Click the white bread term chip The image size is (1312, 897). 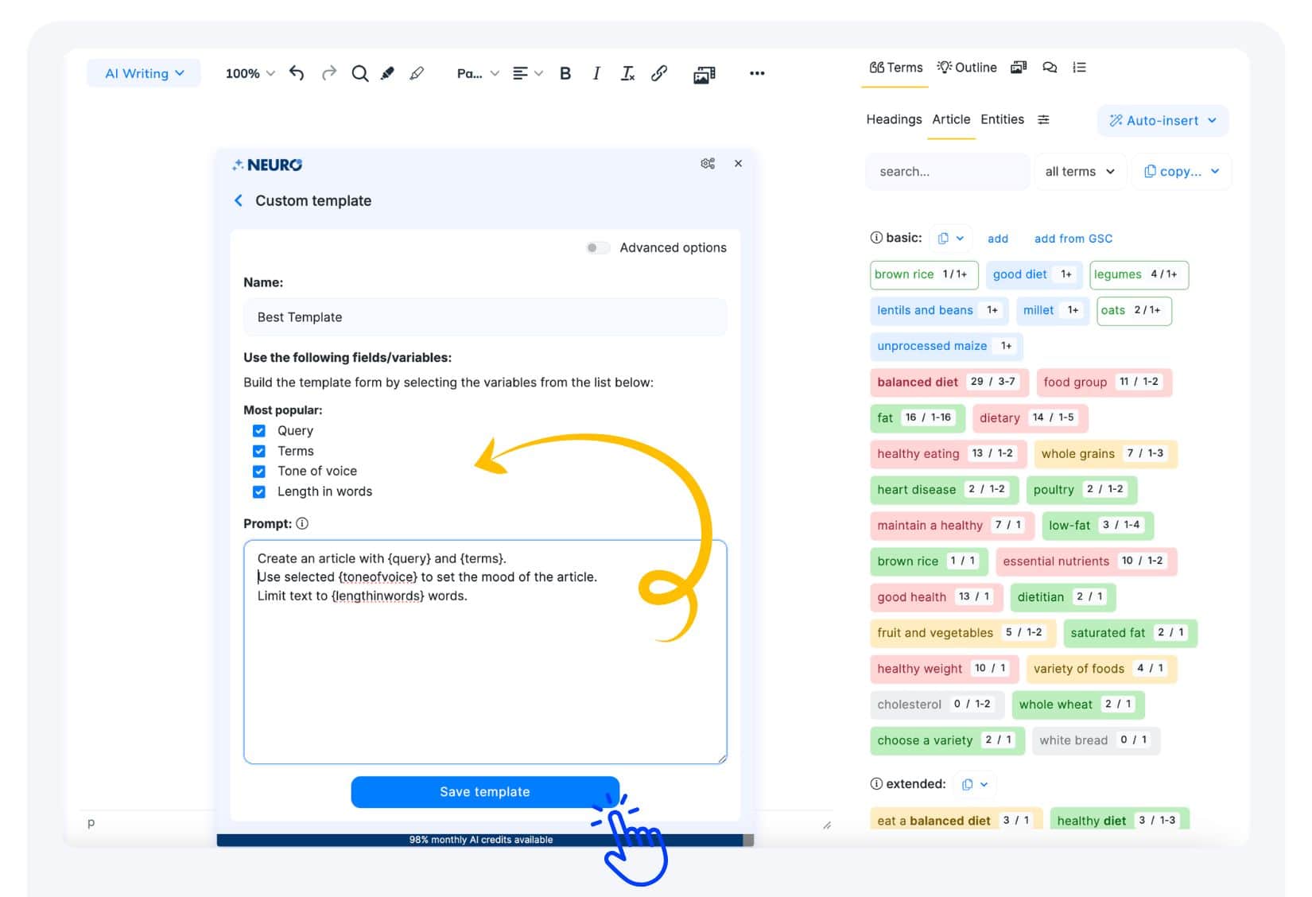click(x=1096, y=740)
